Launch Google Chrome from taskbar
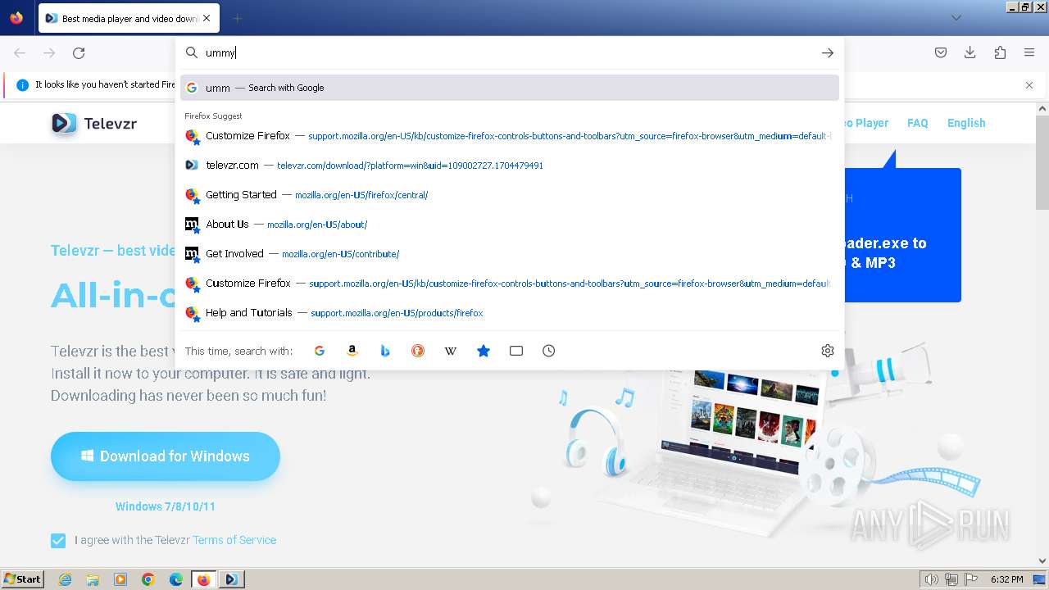1049x590 pixels. [x=148, y=579]
